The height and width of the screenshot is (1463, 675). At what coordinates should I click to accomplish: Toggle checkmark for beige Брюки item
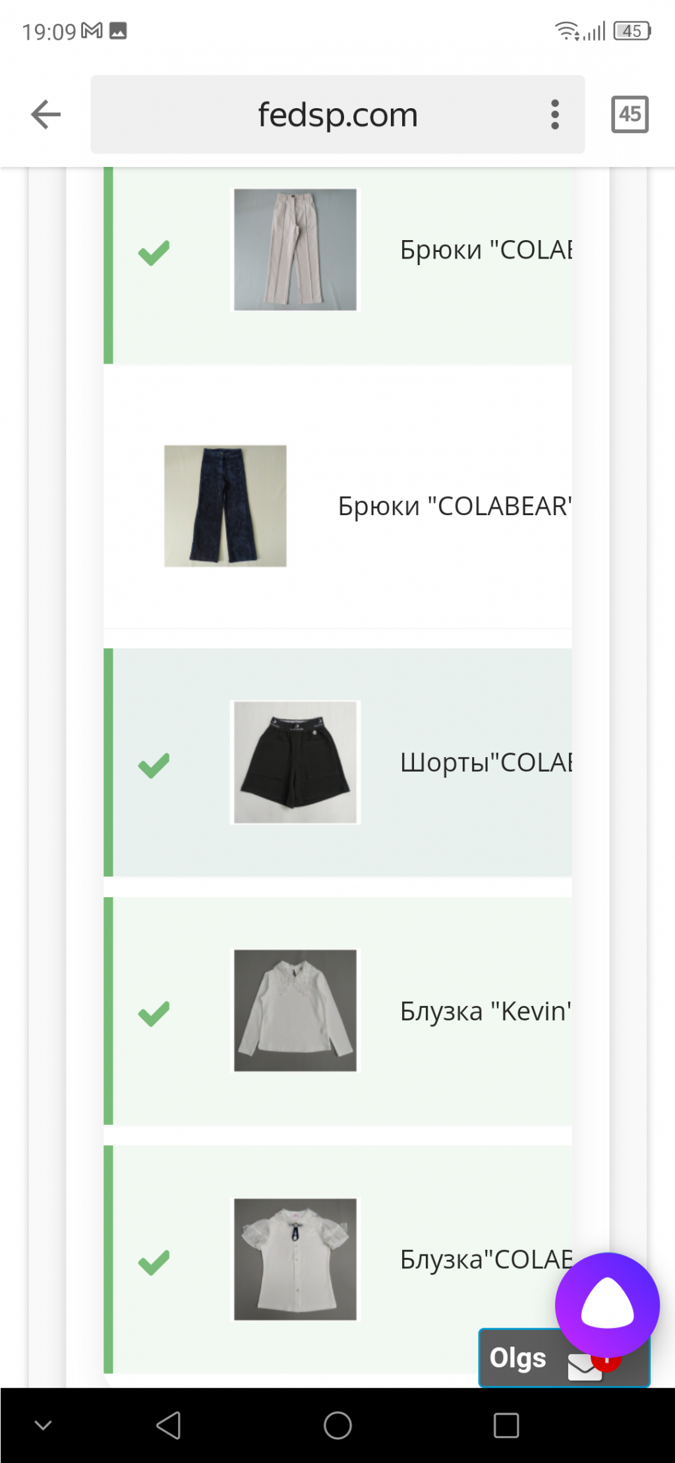pos(154,253)
